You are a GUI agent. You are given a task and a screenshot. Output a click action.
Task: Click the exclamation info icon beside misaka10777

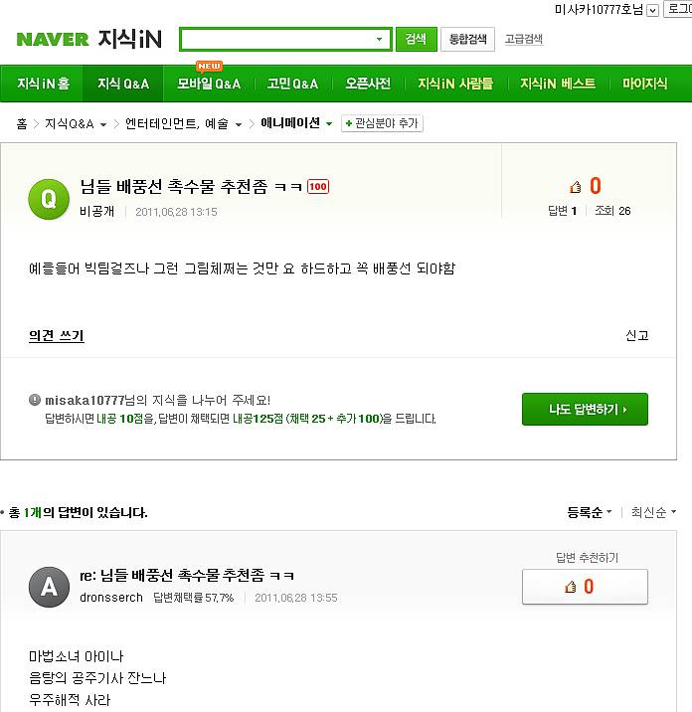coord(35,400)
